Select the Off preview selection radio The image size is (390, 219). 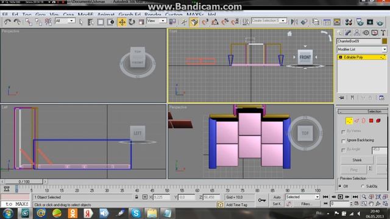pyautogui.click(x=340, y=186)
